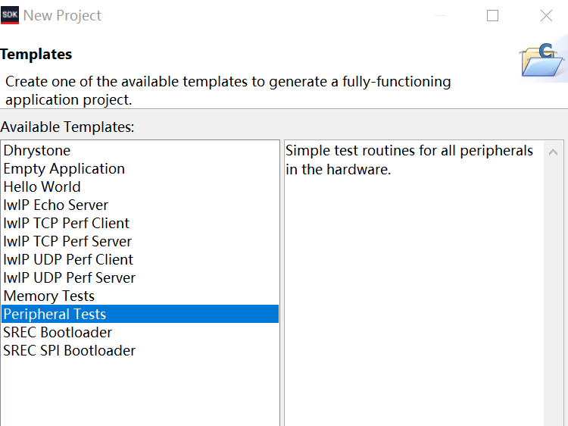Choose lwIP TCP Perf Server template

coord(67,242)
